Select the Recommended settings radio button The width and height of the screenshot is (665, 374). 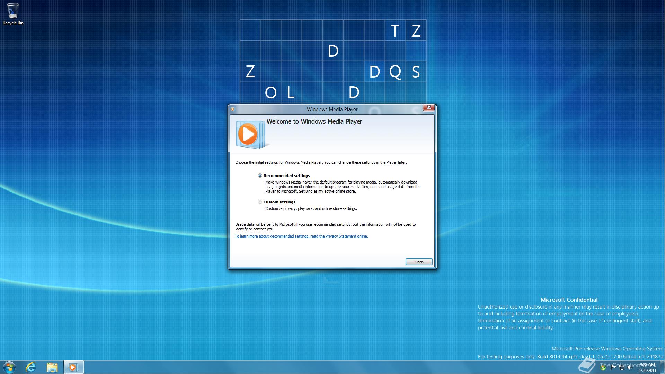pyautogui.click(x=260, y=176)
